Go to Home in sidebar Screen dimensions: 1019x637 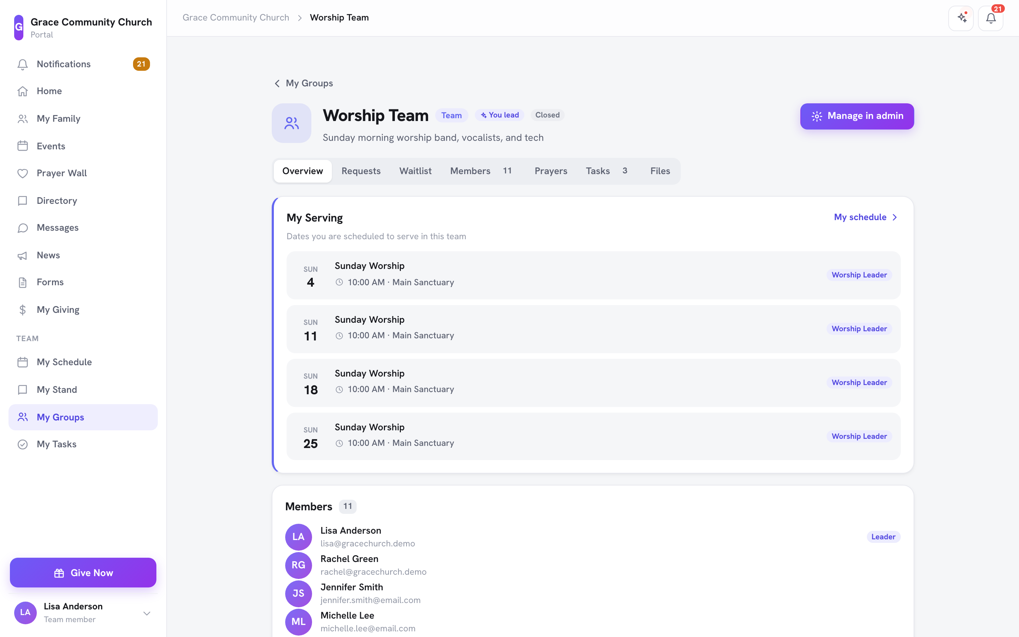tap(83, 91)
